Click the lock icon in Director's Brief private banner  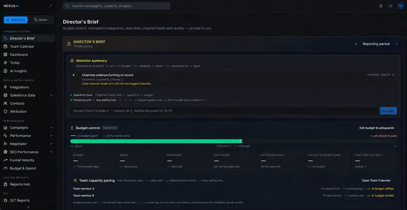point(69,44)
